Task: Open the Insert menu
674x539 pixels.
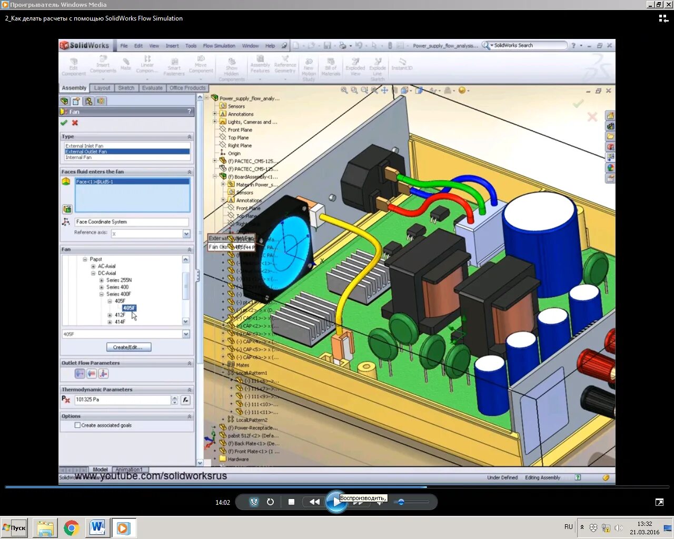Action: [x=172, y=46]
